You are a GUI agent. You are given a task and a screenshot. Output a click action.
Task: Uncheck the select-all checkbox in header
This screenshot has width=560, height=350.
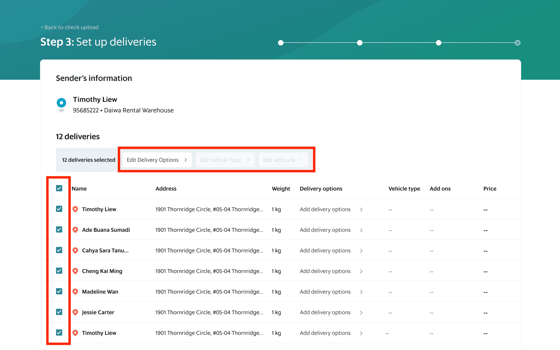tap(59, 189)
